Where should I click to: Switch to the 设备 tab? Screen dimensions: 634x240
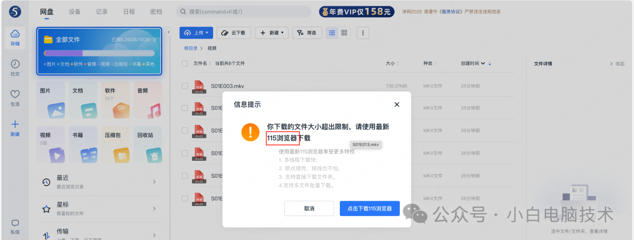[75, 12]
